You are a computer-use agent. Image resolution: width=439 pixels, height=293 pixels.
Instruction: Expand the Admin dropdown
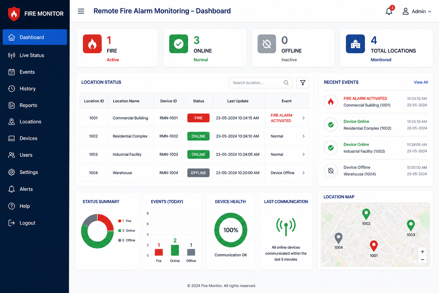430,11
